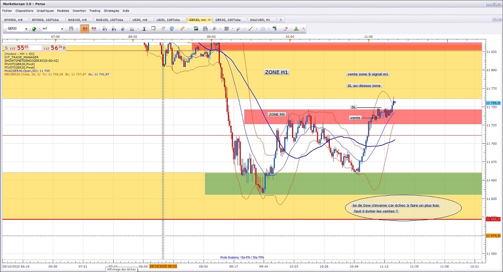503x272 pixels.
Task: Click the plus button to add tab
Action: pos(281,20)
